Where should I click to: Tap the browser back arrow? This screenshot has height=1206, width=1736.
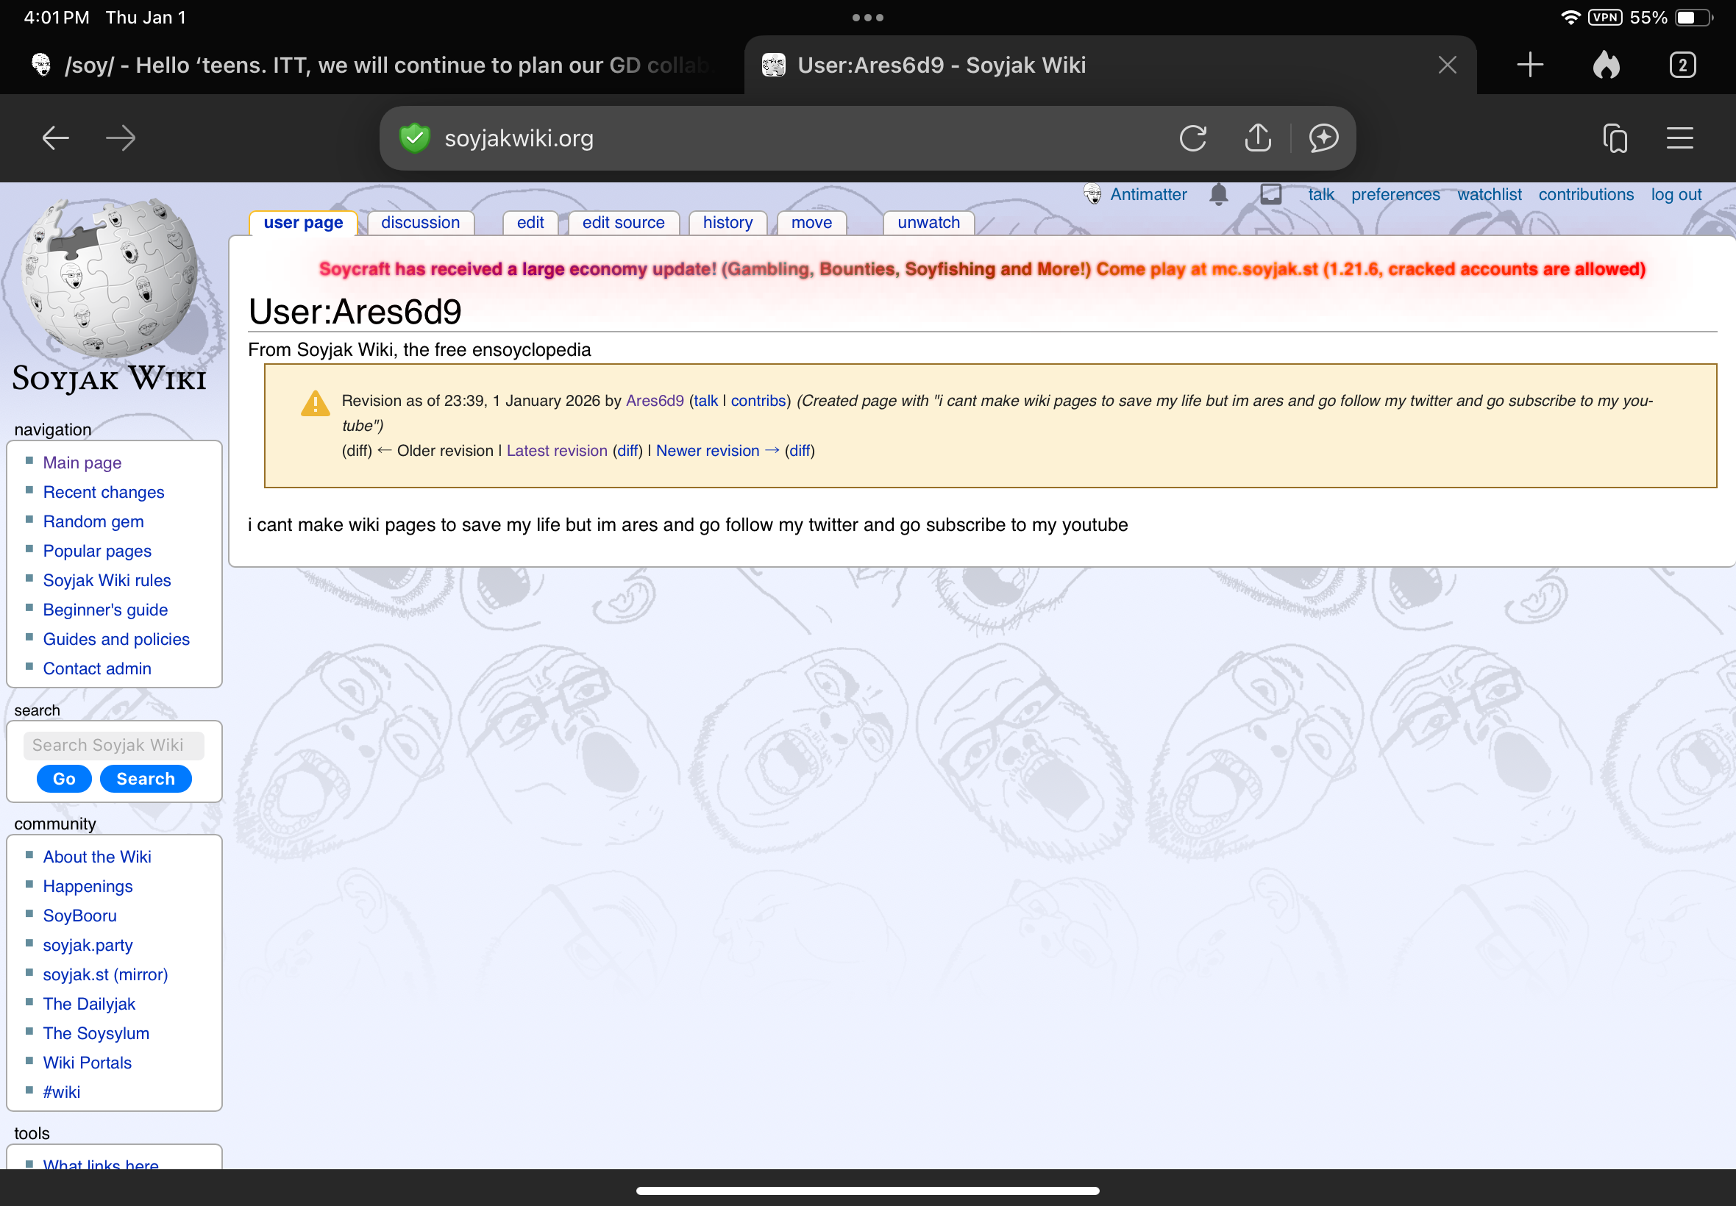[x=55, y=138]
